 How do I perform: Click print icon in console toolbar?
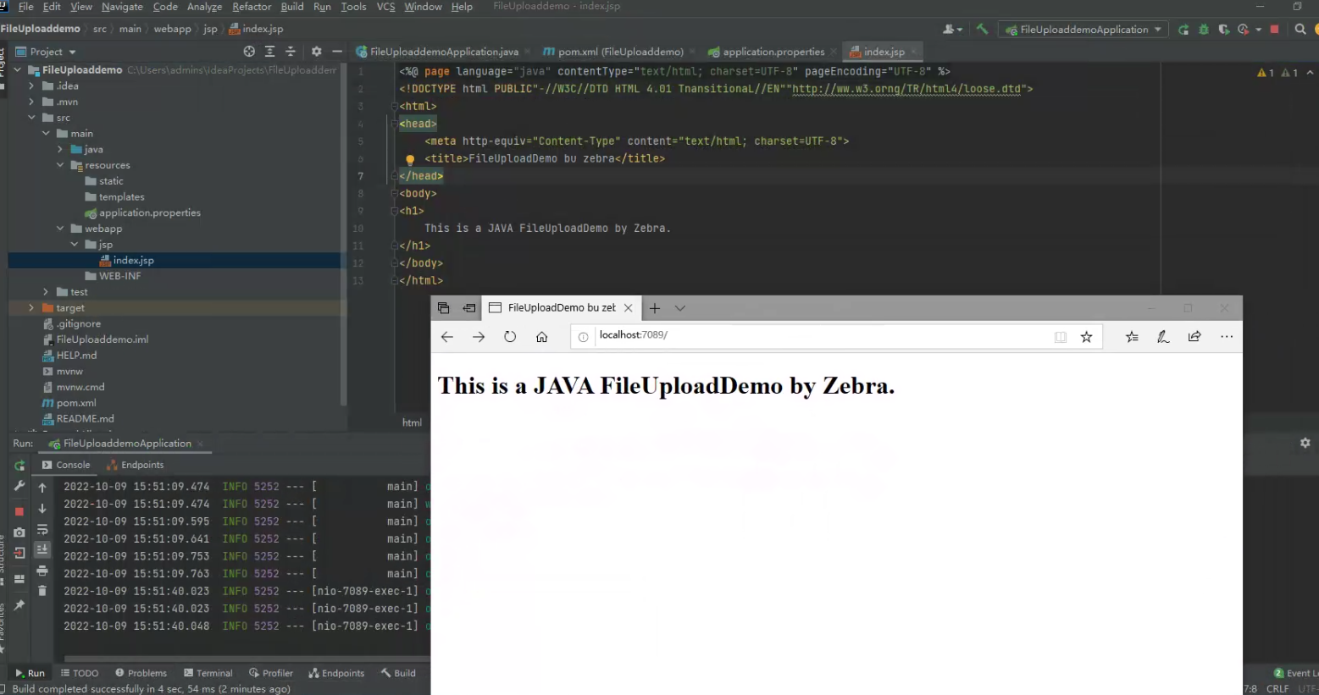point(42,571)
